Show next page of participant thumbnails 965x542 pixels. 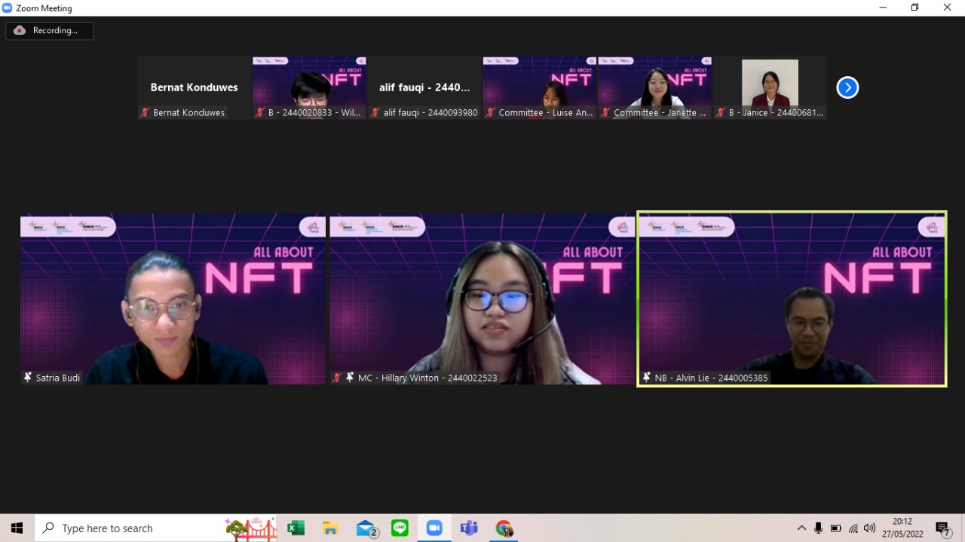coord(847,88)
